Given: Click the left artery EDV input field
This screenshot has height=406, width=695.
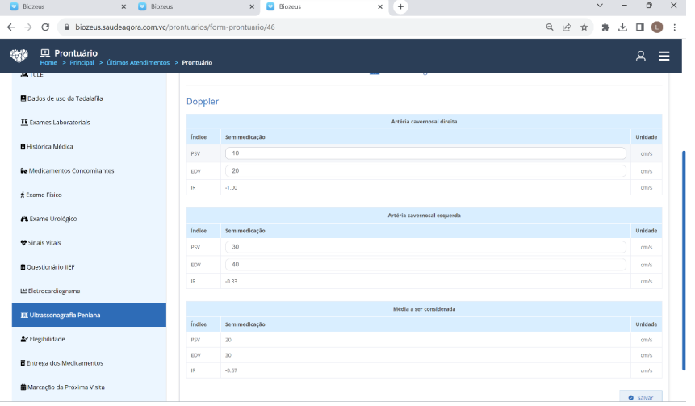Looking at the screenshot, I should click(x=425, y=265).
